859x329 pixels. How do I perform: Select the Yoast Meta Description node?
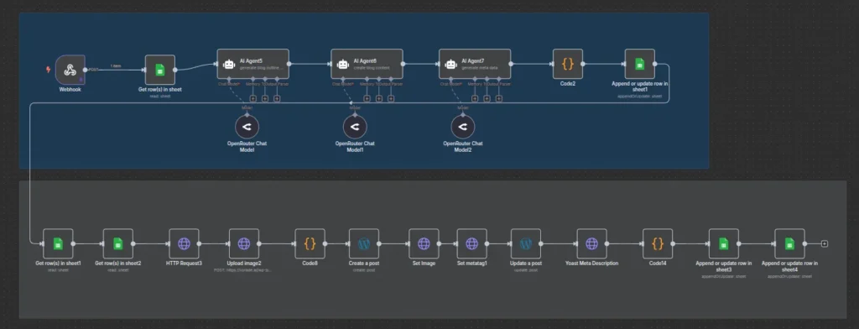click(x=591, y=243)
